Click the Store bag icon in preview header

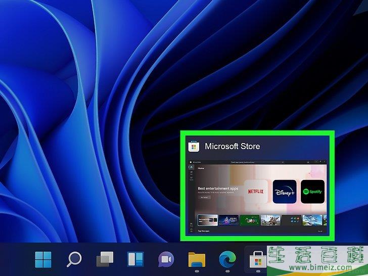(x=194, y=147)
